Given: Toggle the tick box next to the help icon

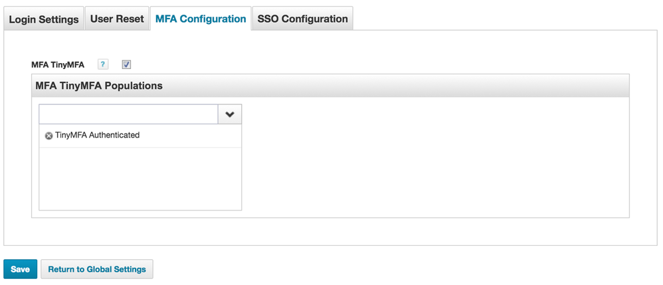Looking at the screenshot, I should pos(126,64).
